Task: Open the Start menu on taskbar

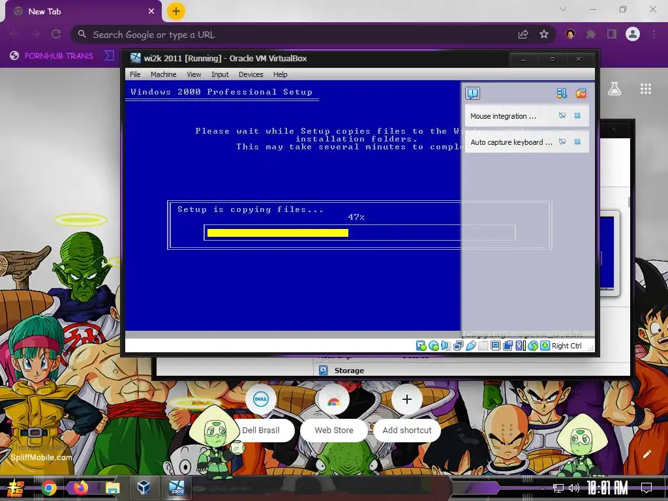Action: tap(15, 488)
